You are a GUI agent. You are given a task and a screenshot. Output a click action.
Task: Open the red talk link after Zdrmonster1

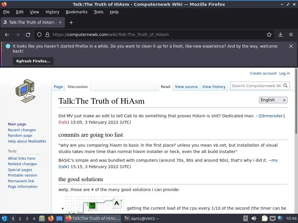[64, 122]
